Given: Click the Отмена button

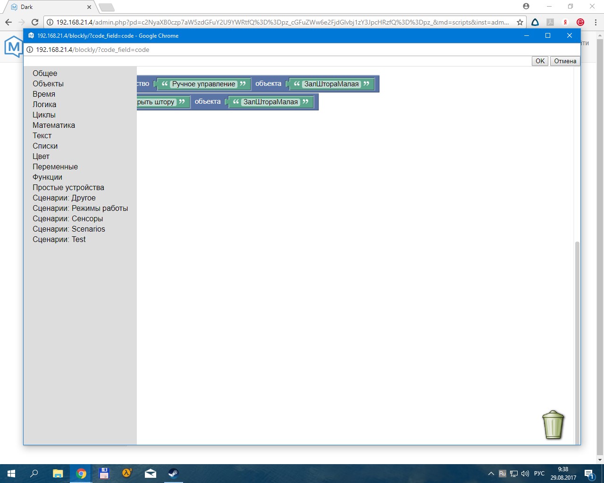Looking at the screenshot, I should click(x=565, y=61).
